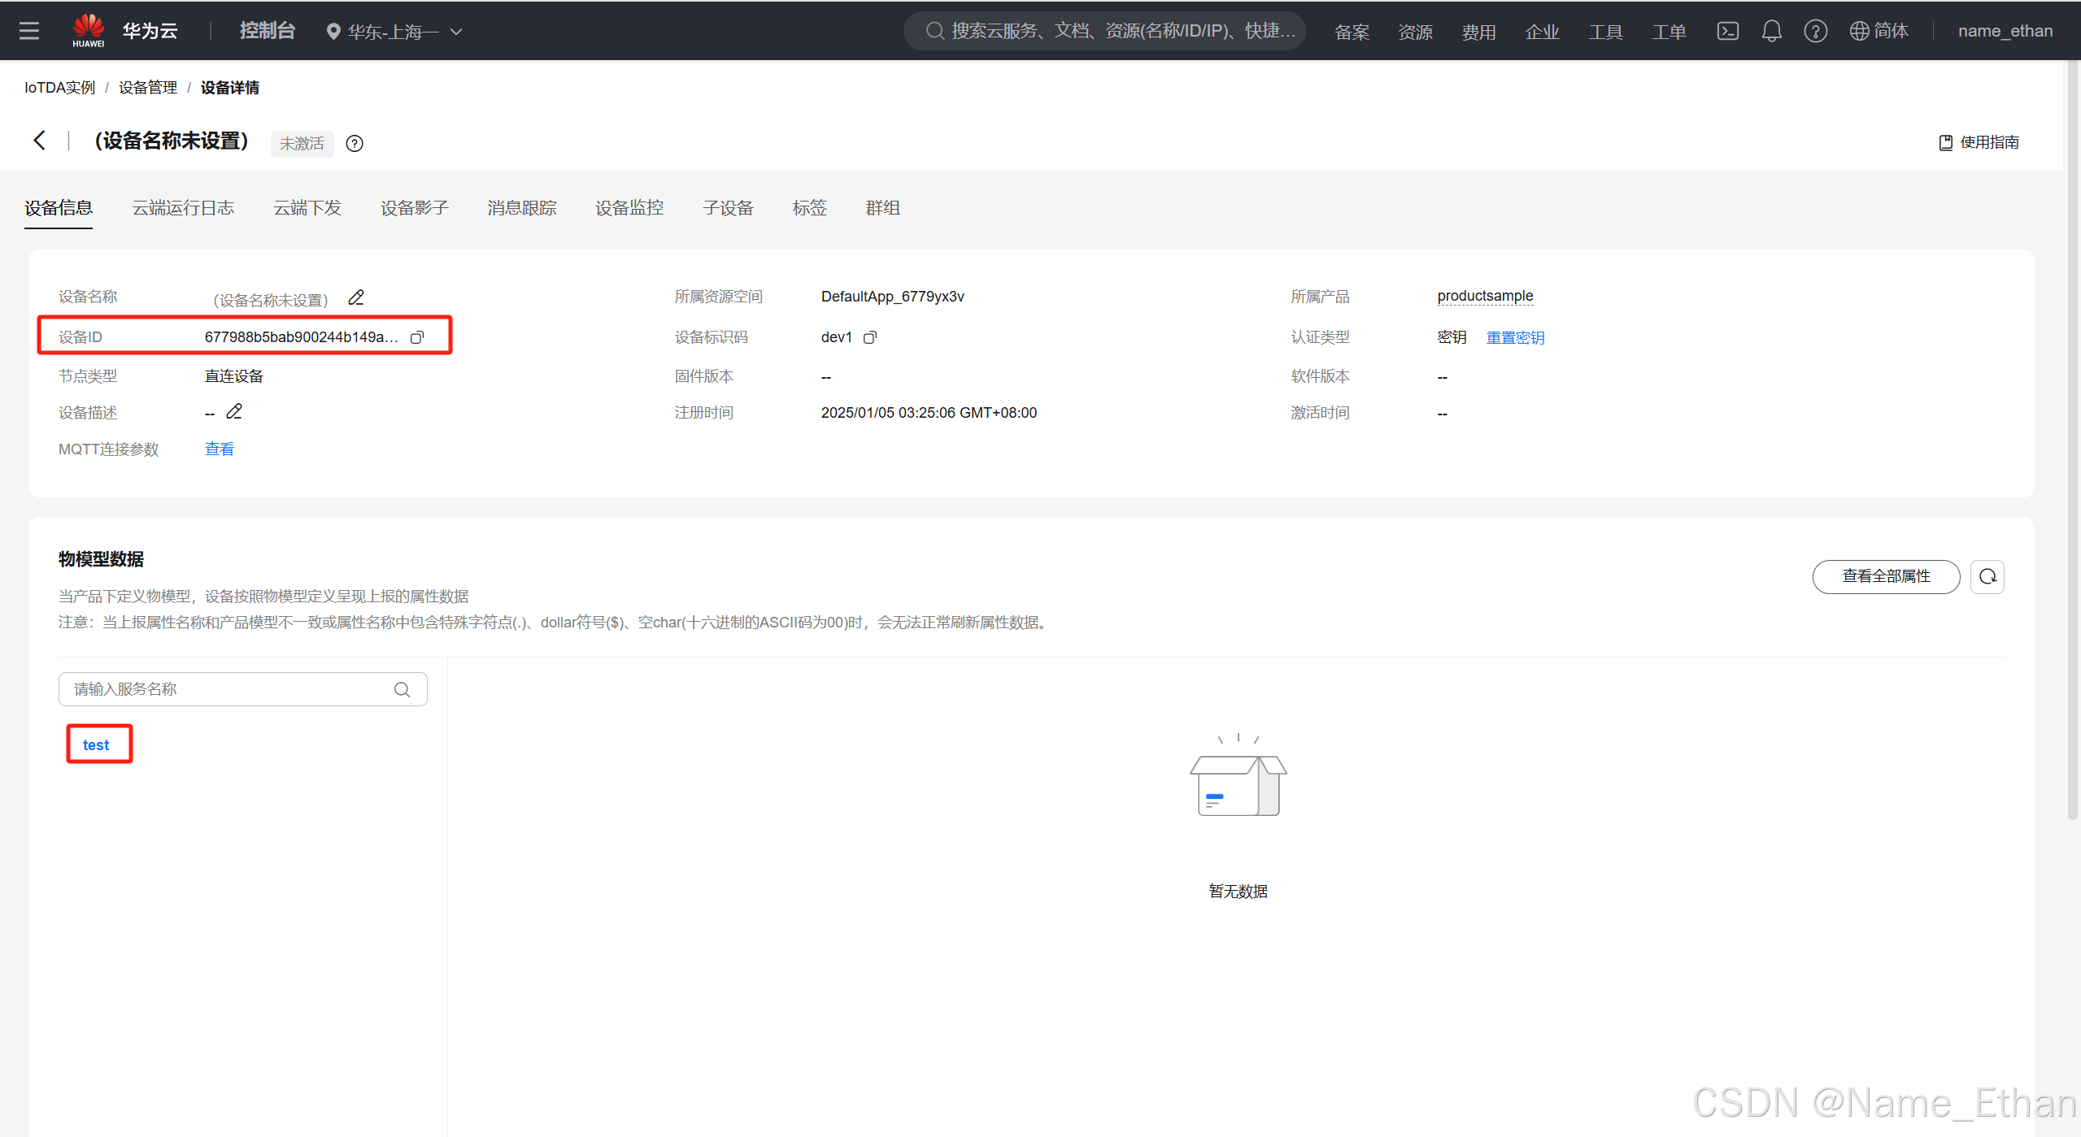Expand the 华东-上海一 region dropdown
This screenshot has height=1137, width=2081.
coord(394,32)
